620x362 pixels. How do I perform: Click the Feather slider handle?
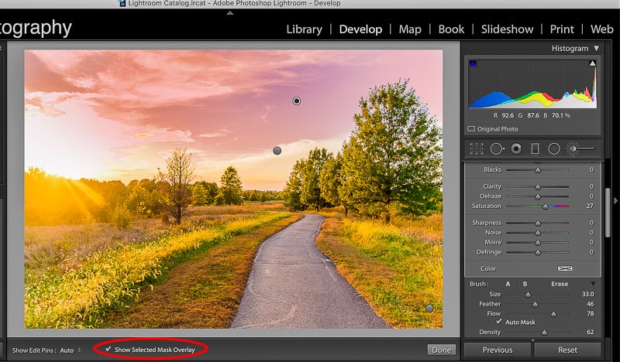[x=535, y=304]
